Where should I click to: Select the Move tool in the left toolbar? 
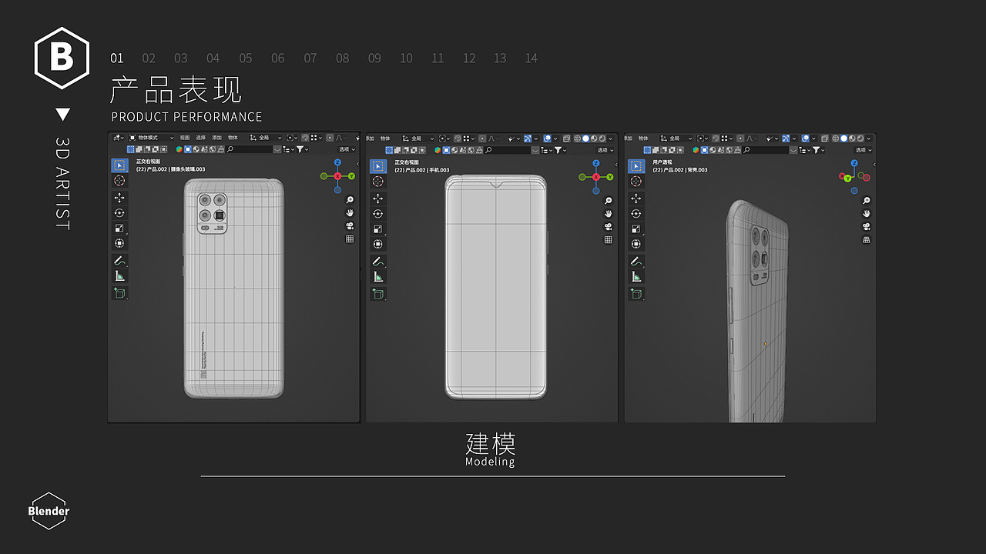point(119,198)
